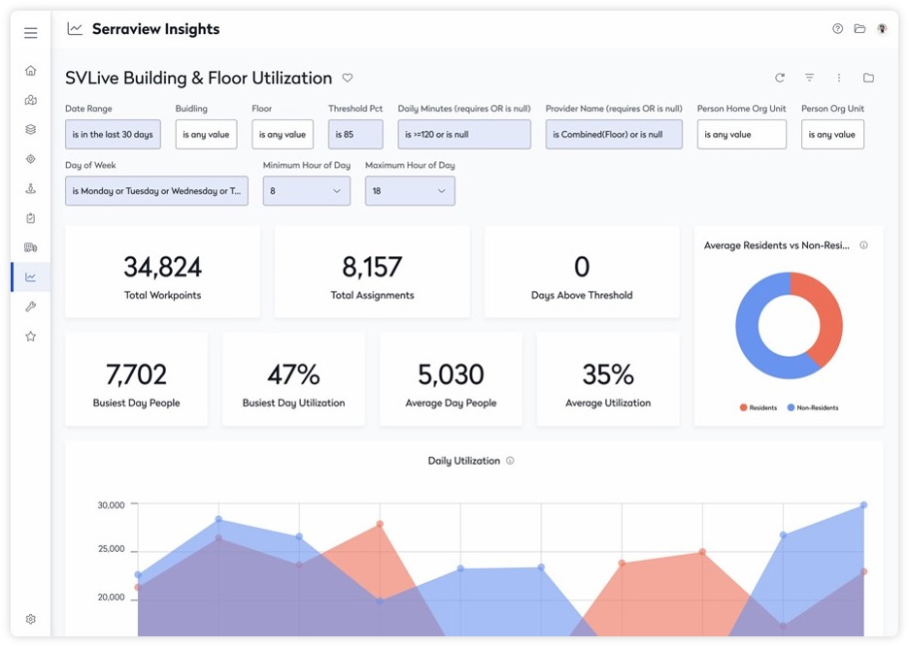Image resolution: width=909 pixels, height=647 pixels.
Task: Expand the Minimum Hour of Day dropdown
Action: coord(307,190)
